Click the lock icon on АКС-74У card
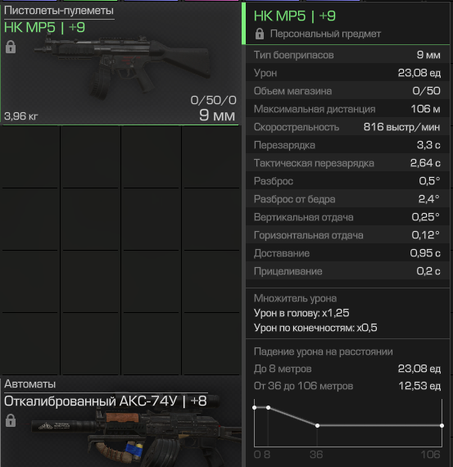The width and height of the screenshot is (453, 467). (x=11, y=420)
